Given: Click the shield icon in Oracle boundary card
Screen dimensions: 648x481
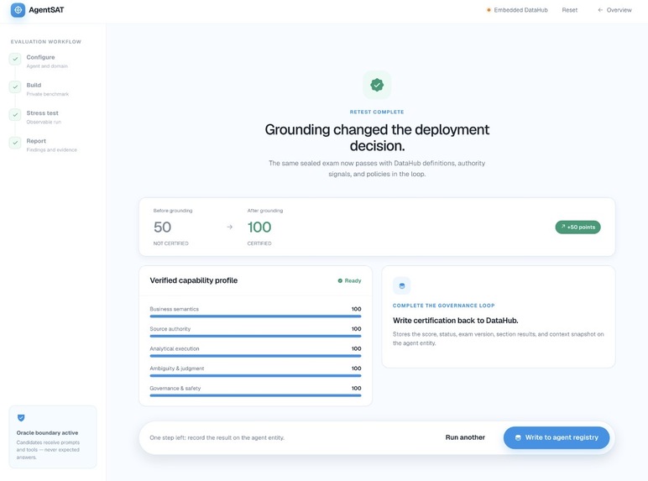Looking at the screenshot, I should point(21,418).
